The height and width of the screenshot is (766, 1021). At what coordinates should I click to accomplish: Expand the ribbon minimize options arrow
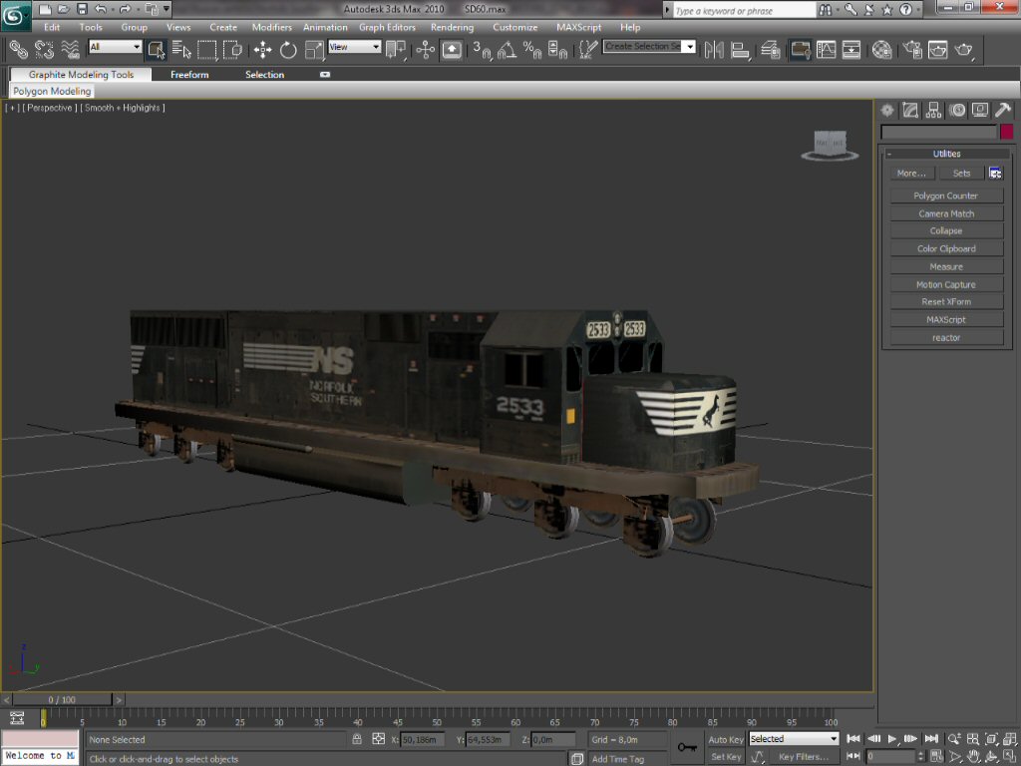coord(325,74)
